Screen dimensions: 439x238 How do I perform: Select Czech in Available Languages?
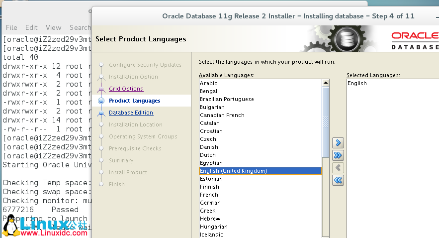[x=261, y=139]
